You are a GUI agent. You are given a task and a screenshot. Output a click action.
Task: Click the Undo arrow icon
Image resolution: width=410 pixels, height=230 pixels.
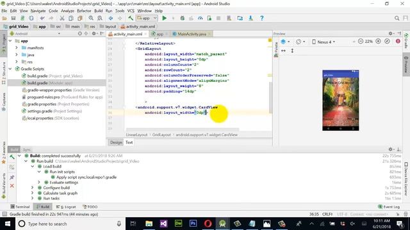click(x=42, y=19)
